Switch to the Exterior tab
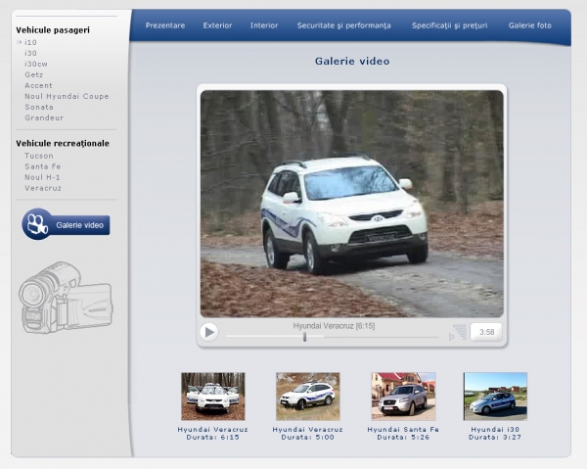Screen dimensions: 587x469 click(217, 25)
